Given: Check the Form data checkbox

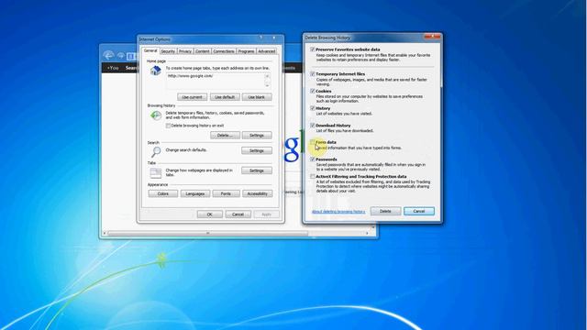Looking at the screenshot, I should point(312,142).
